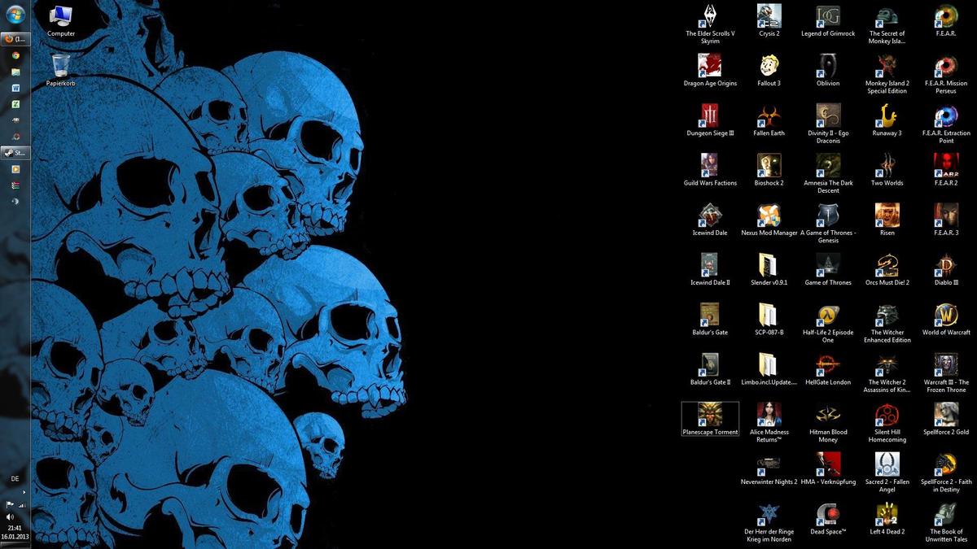Select the Nexus Mod Manager icon
The width and height of the screenshot is (977, 549).
pyautogui.click(x=769, y=220)
